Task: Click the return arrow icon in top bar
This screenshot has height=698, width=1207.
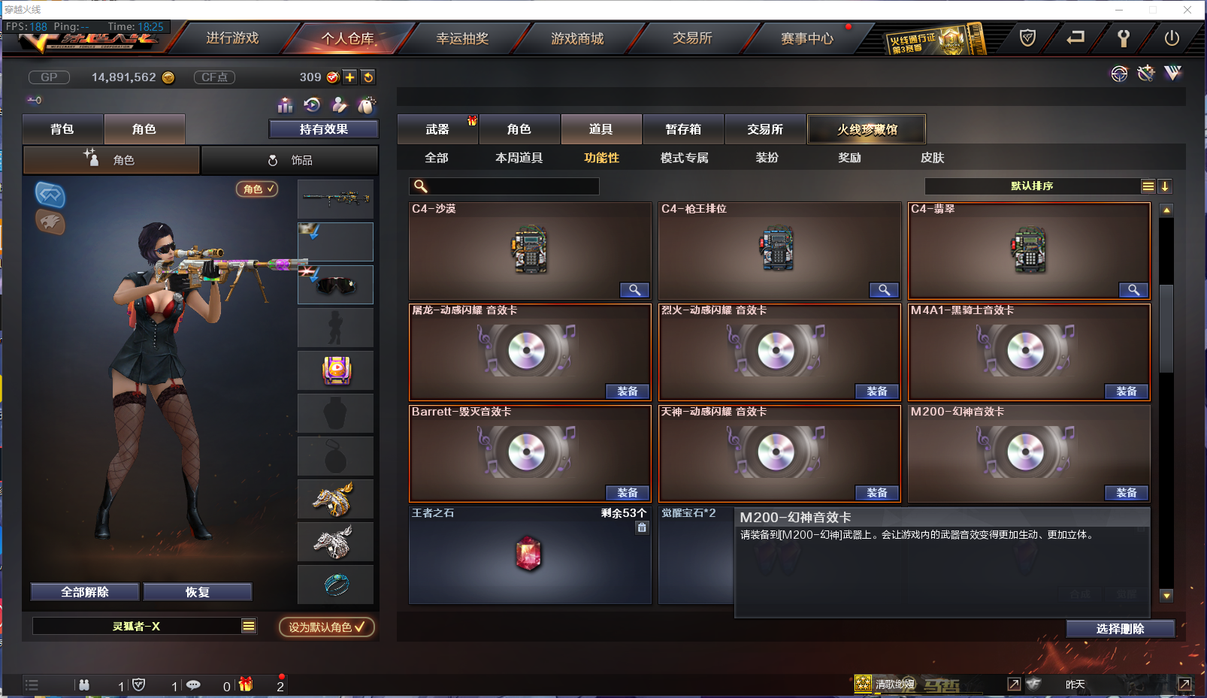Action: click(x=1075, y=38)
